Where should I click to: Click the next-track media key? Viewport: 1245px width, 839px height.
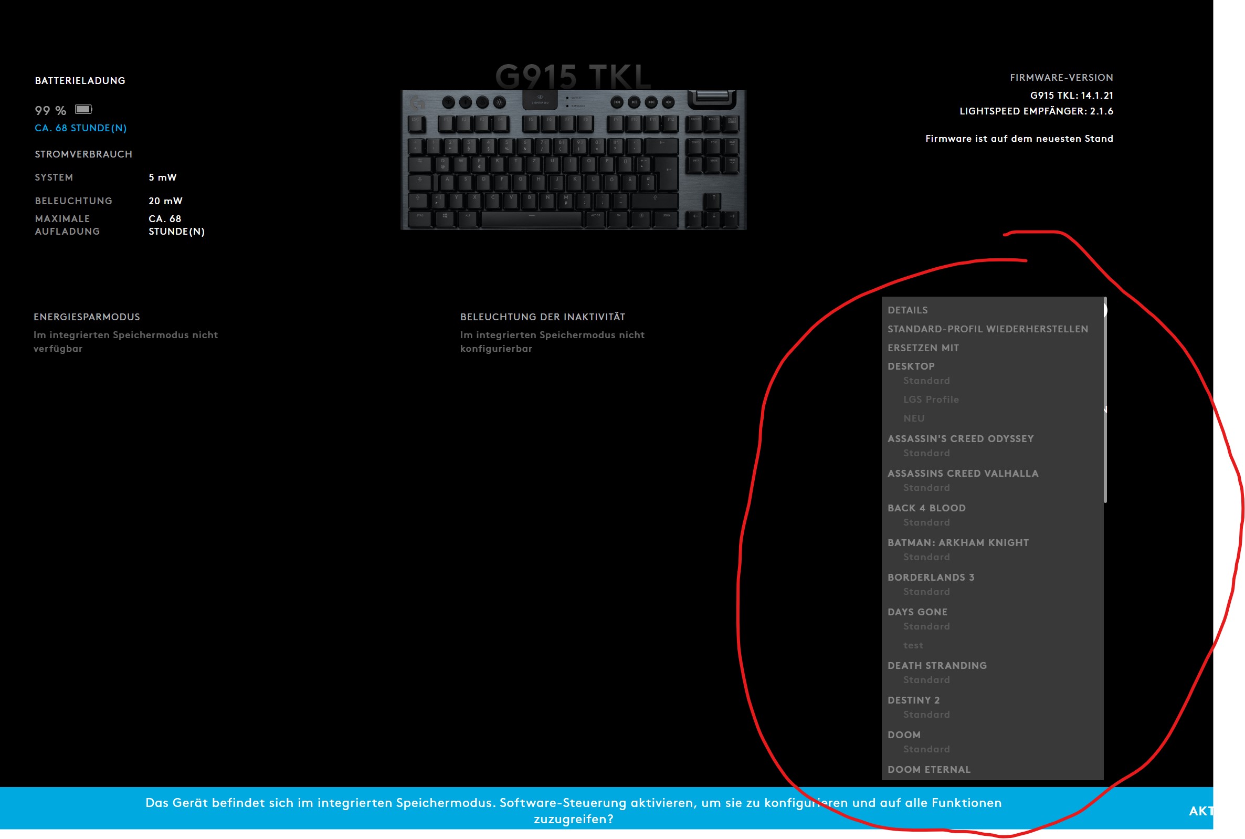pyautogui.click(x=651, y=102)
